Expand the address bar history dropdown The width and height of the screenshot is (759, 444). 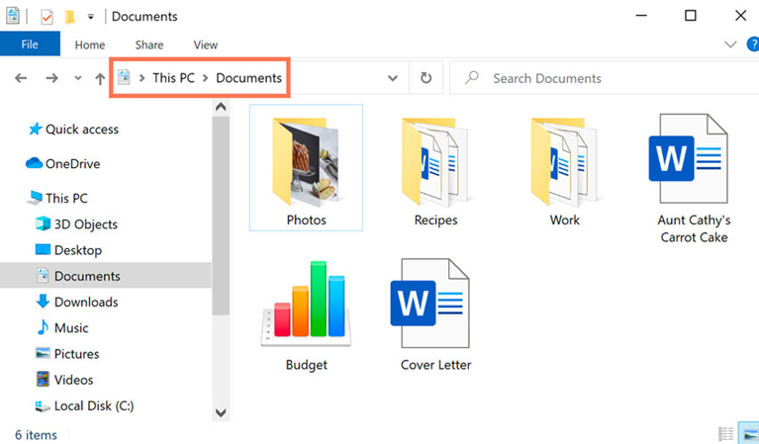coord(393,78)
